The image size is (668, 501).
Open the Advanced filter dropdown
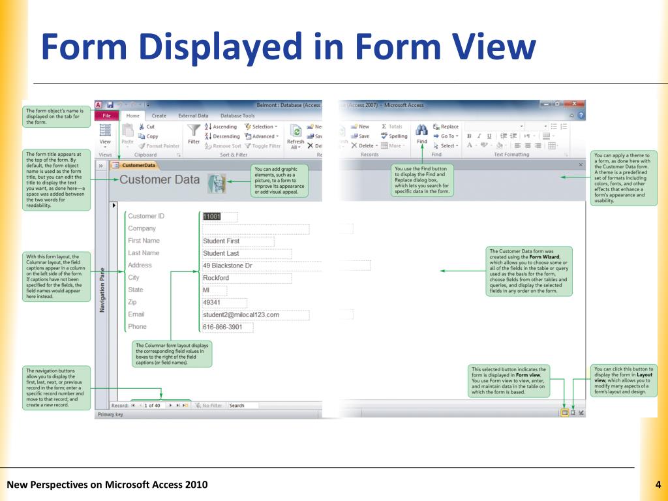point(262,136)
